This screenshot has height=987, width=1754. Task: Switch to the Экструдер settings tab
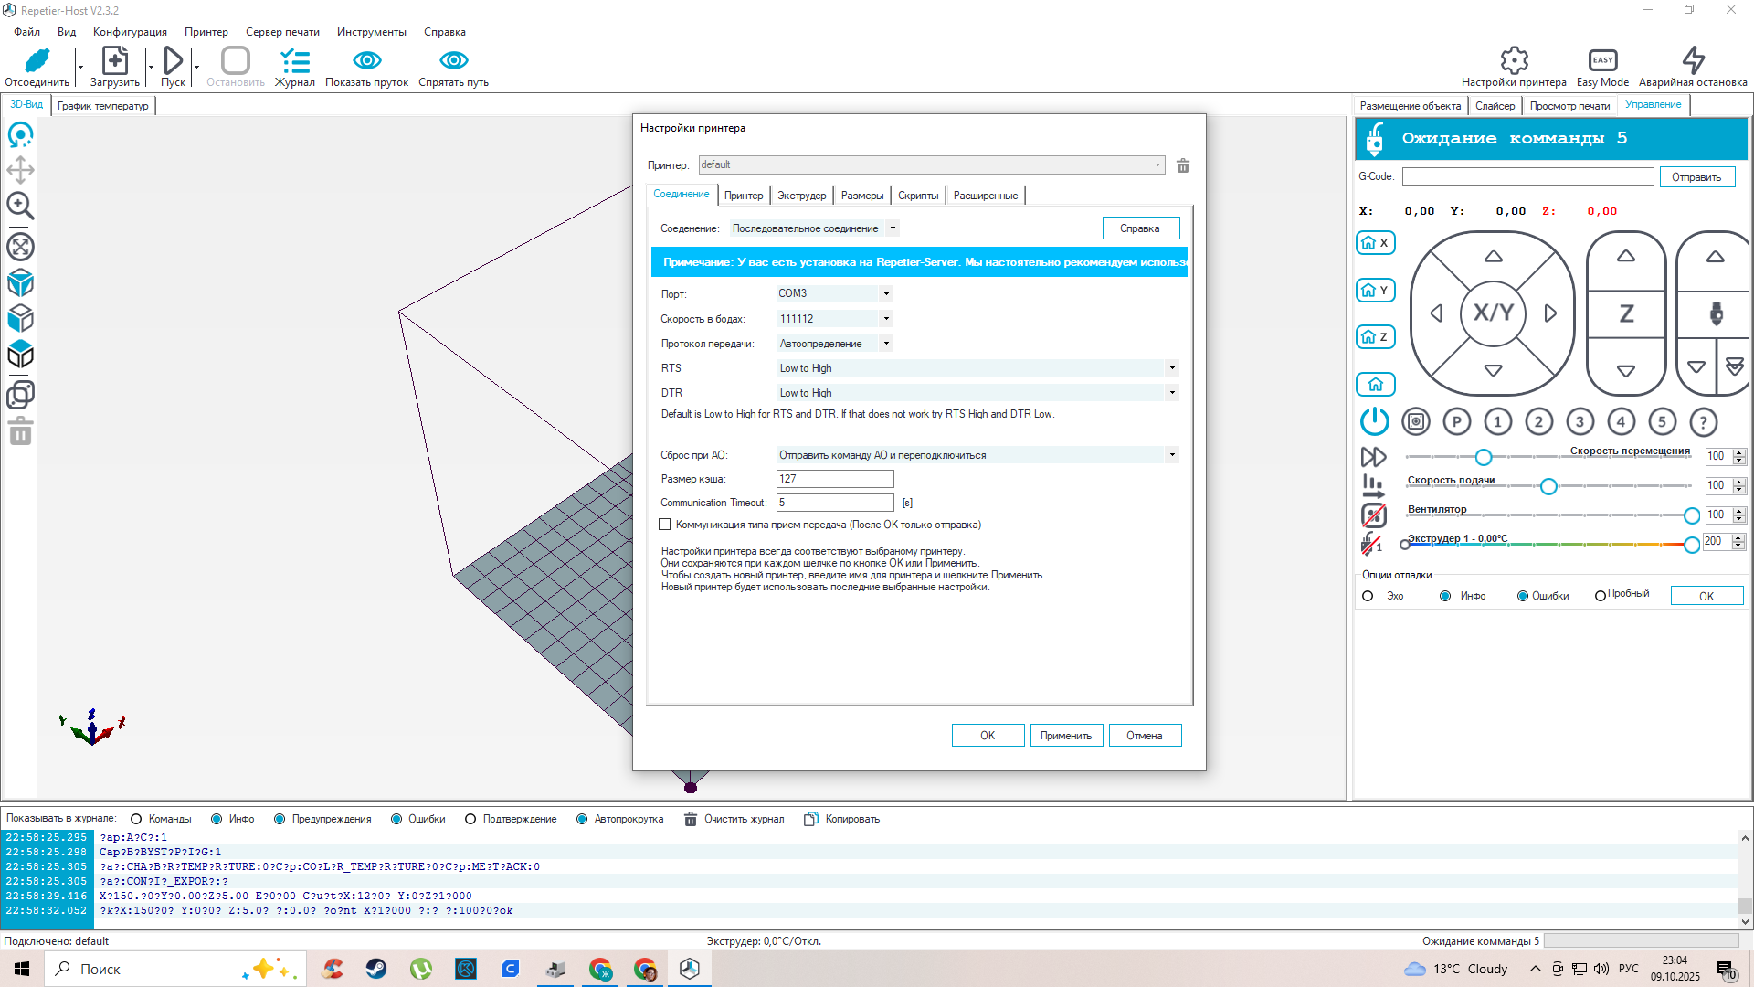801,196
